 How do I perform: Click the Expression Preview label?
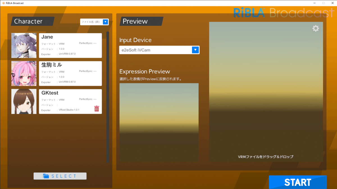pos(145,71)
